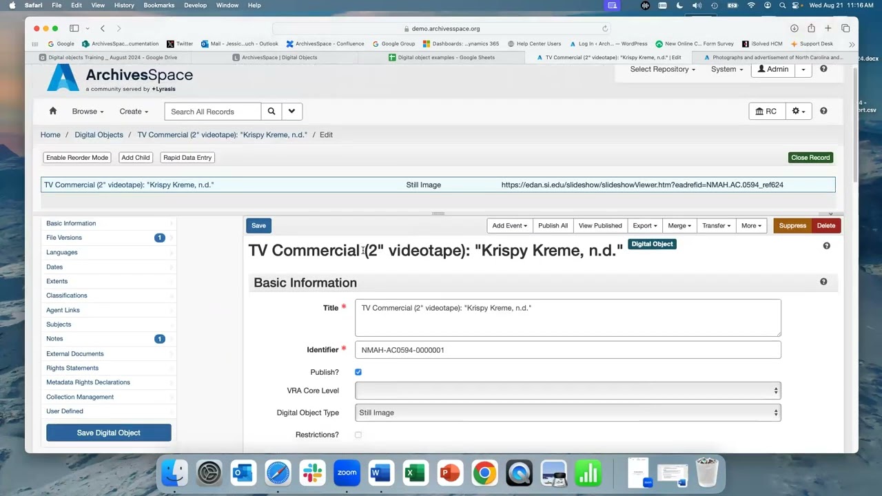
Task: Click the Close Record button
Action: click(x=810, y=158)
